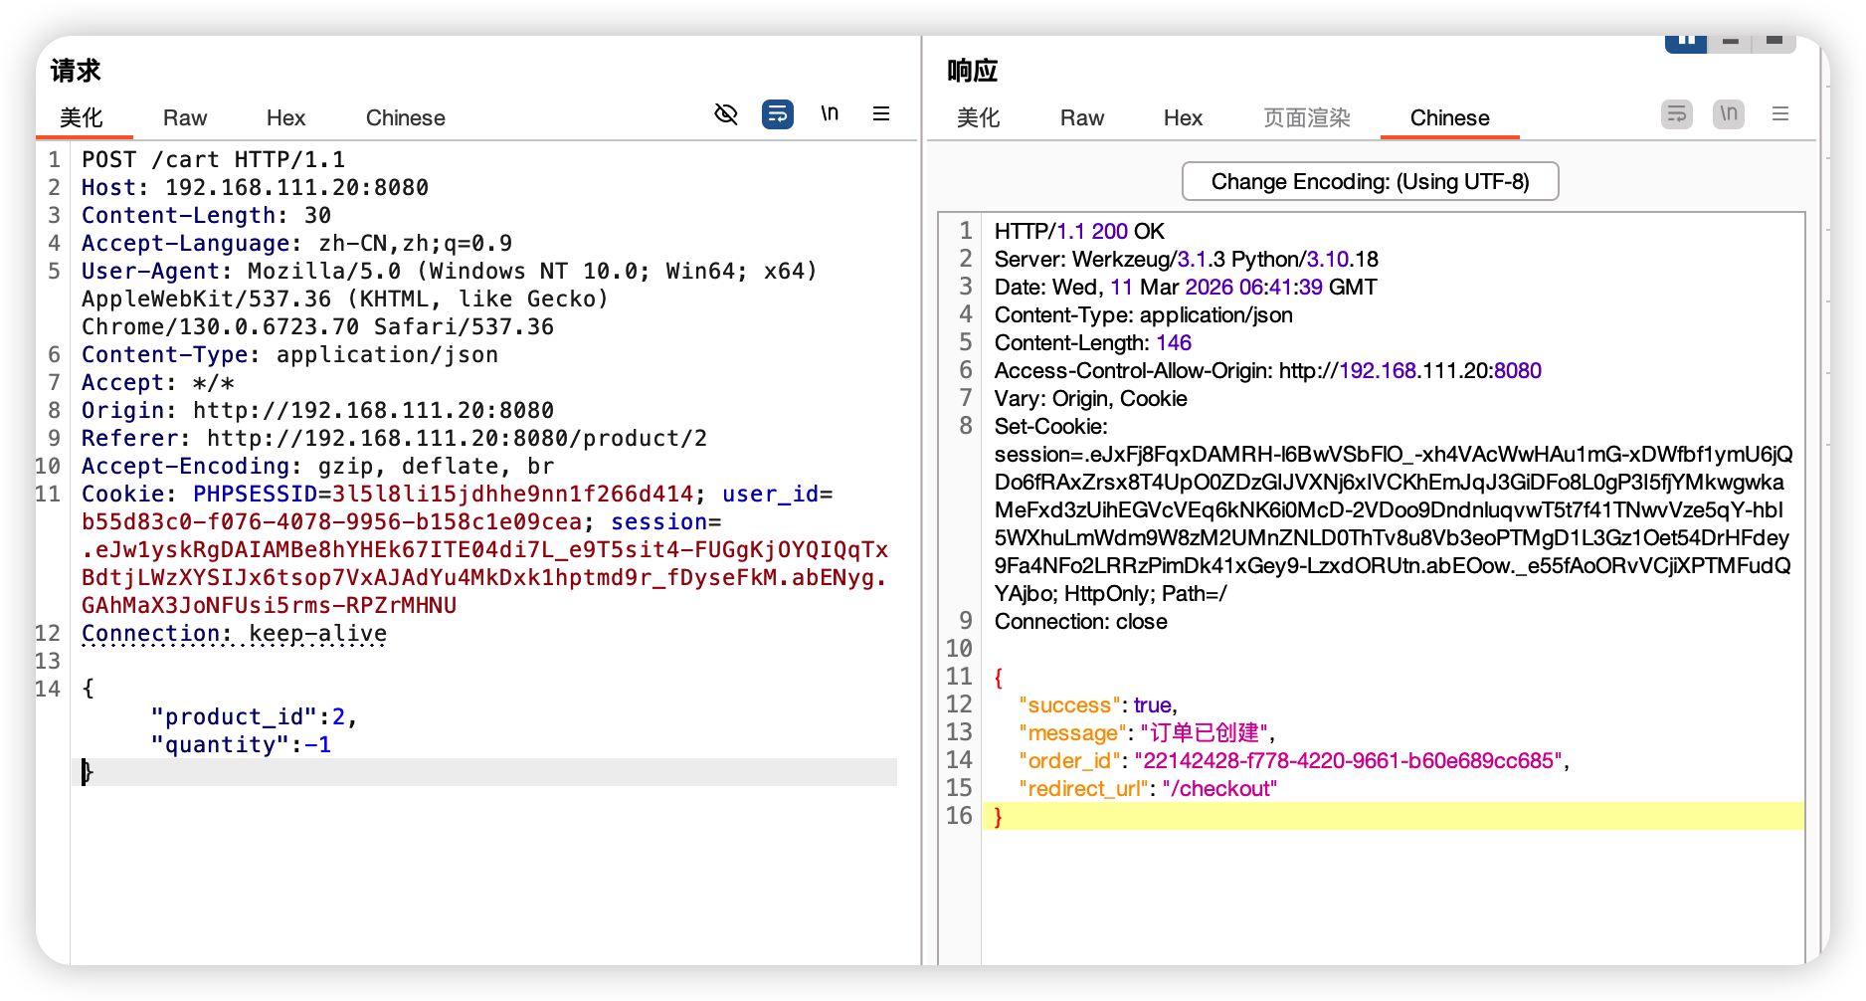Toggle the request panel's hidden-eye visibility icon
1866x1001 pixels.
pos(726,114)
